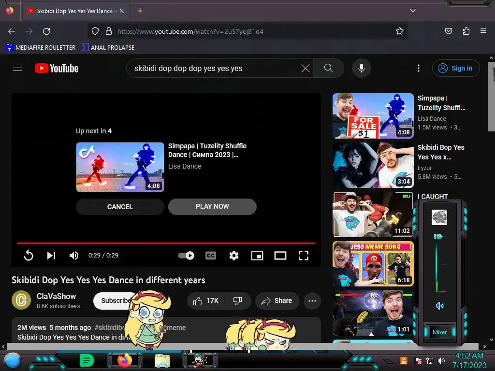Skip to the next video
The width and height of the screenshot is (495, 371).
coord(51,255)
